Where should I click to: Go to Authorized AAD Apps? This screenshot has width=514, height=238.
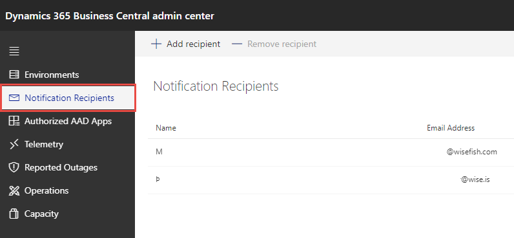pyautogui.click(x=67, y=121)
